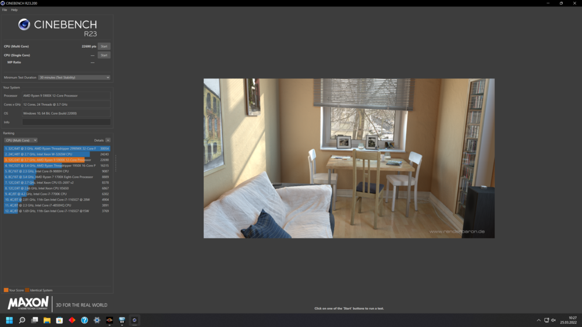Open the Settings gear icon in taskbar
The width and height of the screenshot is (582, 327).
click(97, 320)
